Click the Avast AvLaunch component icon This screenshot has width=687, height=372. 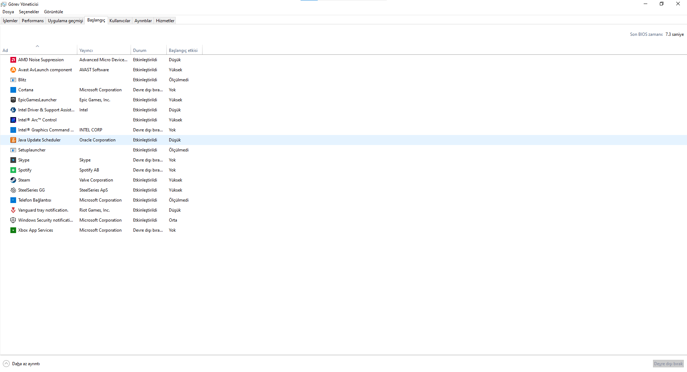tap(13, 70)
